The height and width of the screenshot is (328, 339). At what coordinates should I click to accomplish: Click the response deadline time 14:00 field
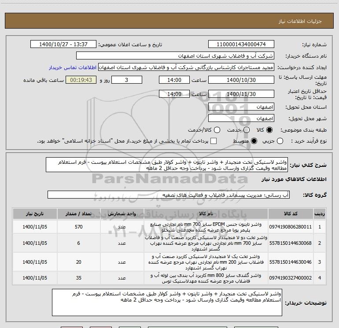174,80
